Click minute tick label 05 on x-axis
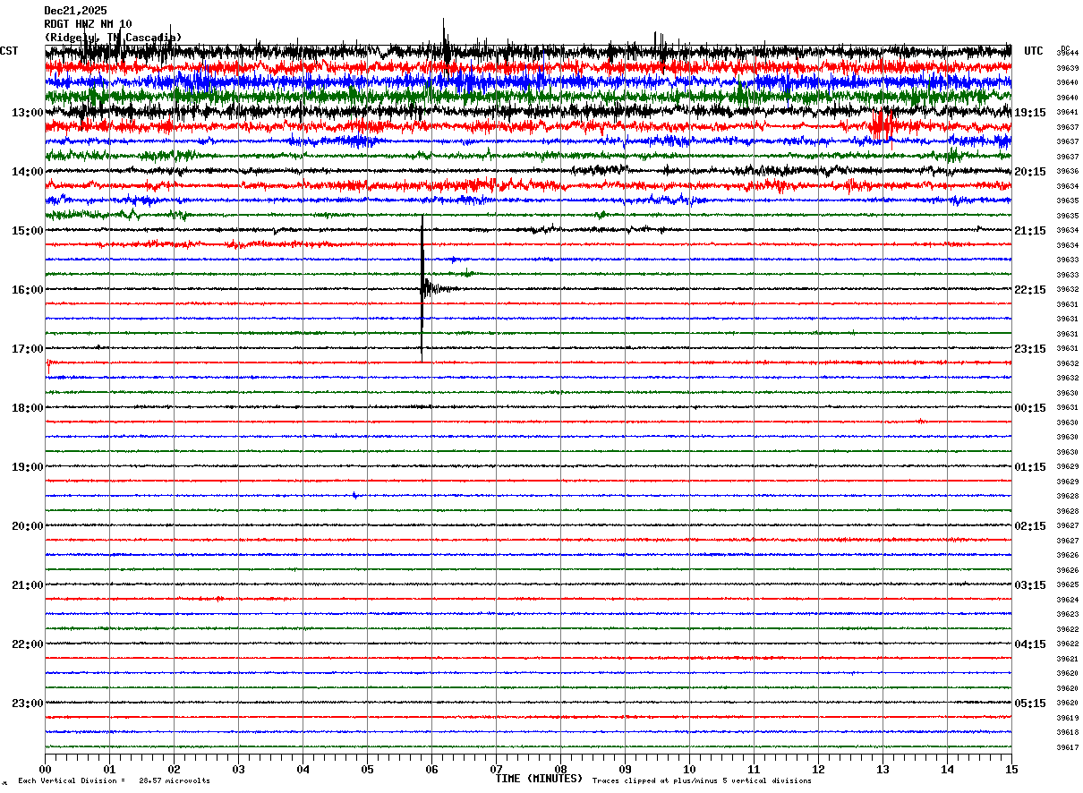This screenshot has height=793, width=1083. 367,769
